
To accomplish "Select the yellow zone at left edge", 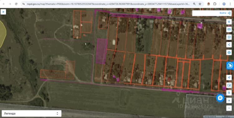I will (3, 34).
